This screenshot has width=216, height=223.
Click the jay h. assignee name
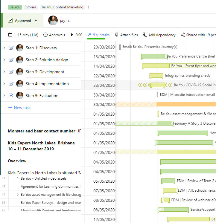point(65,21)
